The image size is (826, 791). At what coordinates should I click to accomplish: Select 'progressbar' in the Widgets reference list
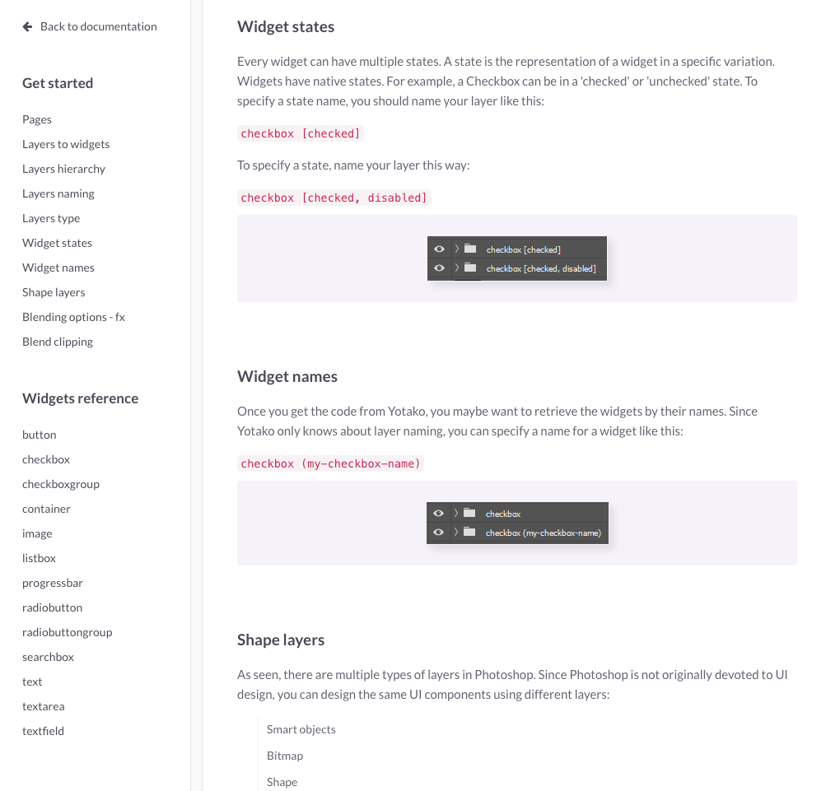coord(52,582)
